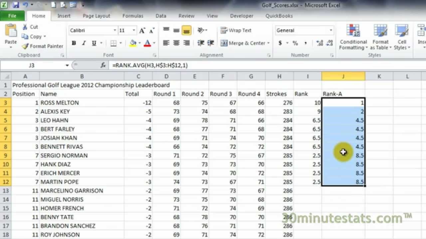Screen dimensions: 426x239
Task: Select row 9 header
Action: [x=5, y=155]
